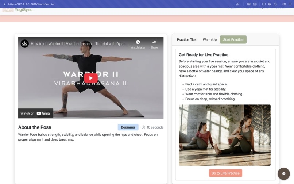Switch to the Practice Tips tab
Image resolution: width=294 pixels, height=184 pixels.
pyautogui.click(x=186, y=40)
